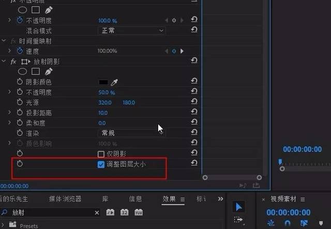Filter by accelerated effects in Effects panel

[110, 212]
